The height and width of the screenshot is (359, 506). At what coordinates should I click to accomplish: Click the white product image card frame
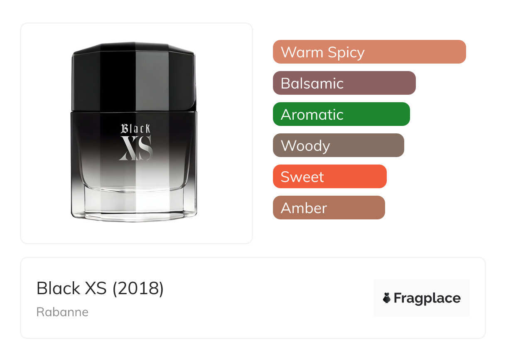pos(136,133)
